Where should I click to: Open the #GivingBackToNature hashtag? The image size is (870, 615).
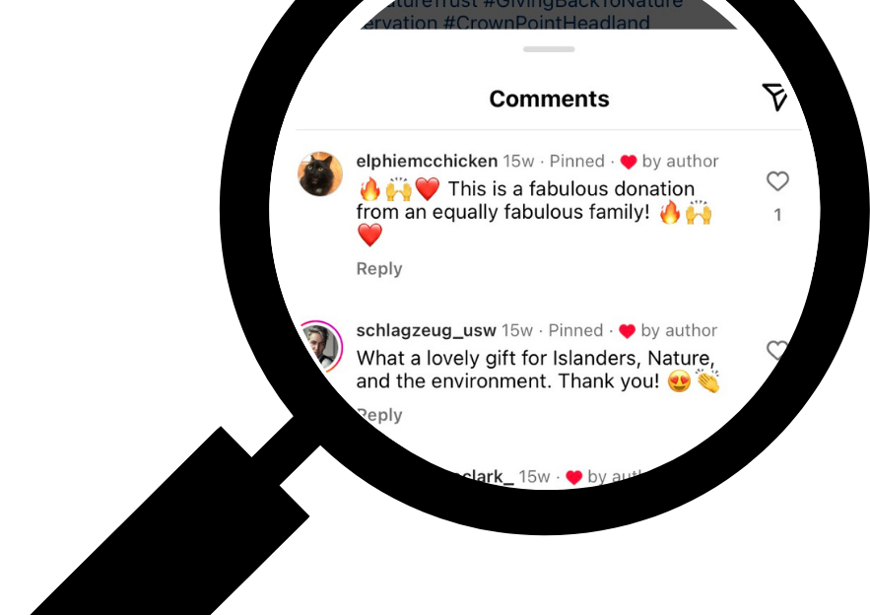(x=582, y=5)
